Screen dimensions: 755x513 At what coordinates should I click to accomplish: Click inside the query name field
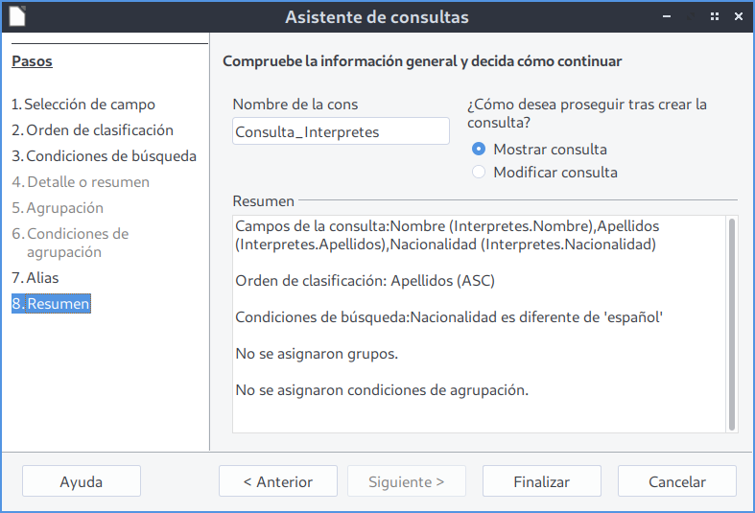point(341,132)
